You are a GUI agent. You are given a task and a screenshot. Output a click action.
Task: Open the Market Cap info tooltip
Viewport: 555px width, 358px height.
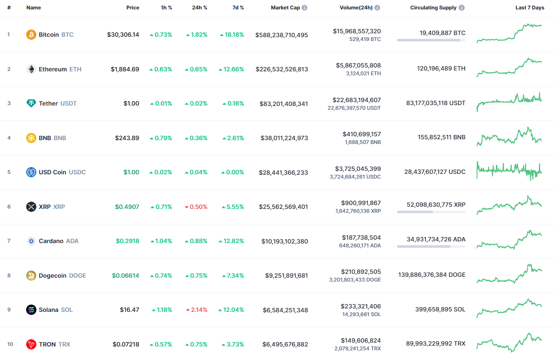(x=304, y=7)
